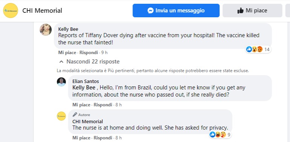Click the Kelly Bee mention in Elian's reply
Viewport: 290px width, 142px height.
click(x=84, y=88)
